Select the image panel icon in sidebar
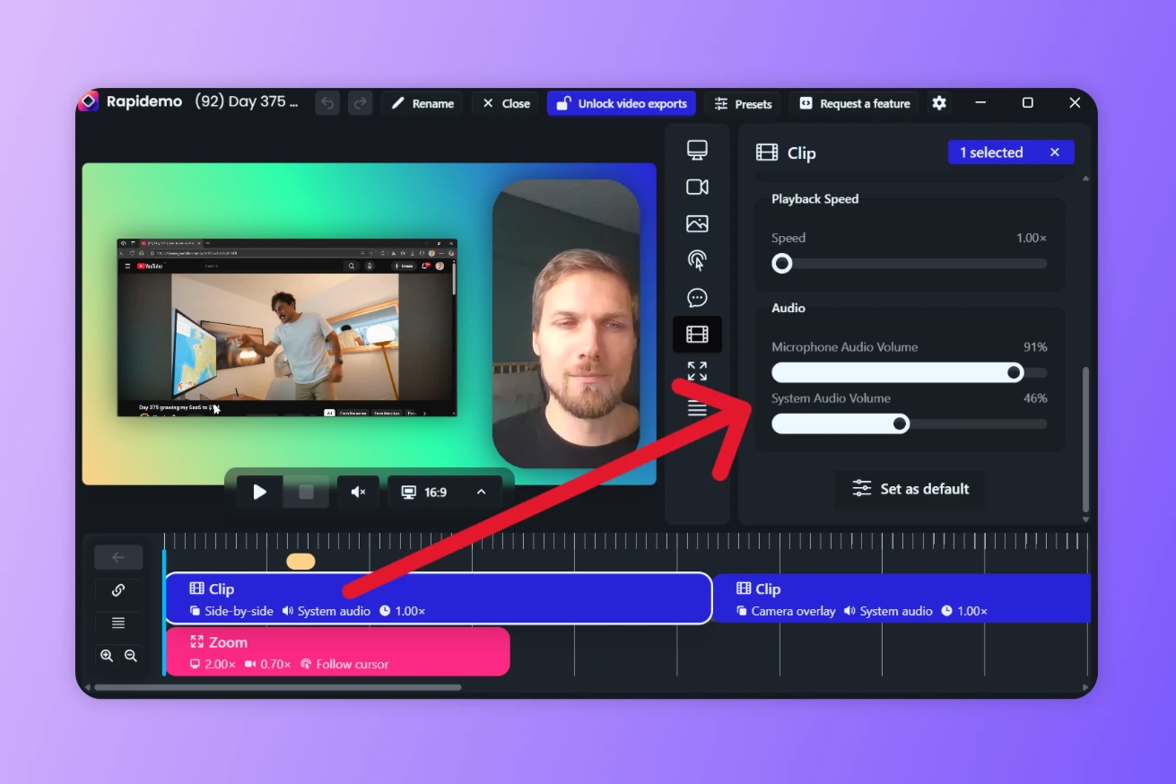The height and width of the screenshot is (784, 1176). point(697,223)
